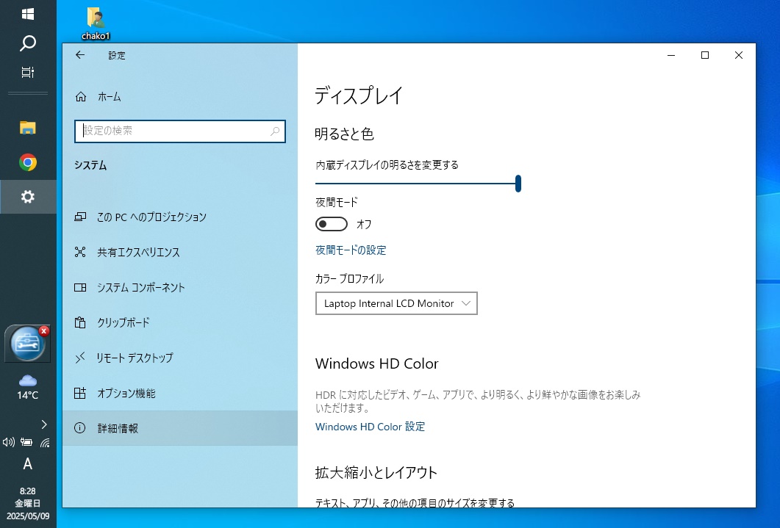Open the clock and calendar at 8:28
780x528 pixels.
28,504
